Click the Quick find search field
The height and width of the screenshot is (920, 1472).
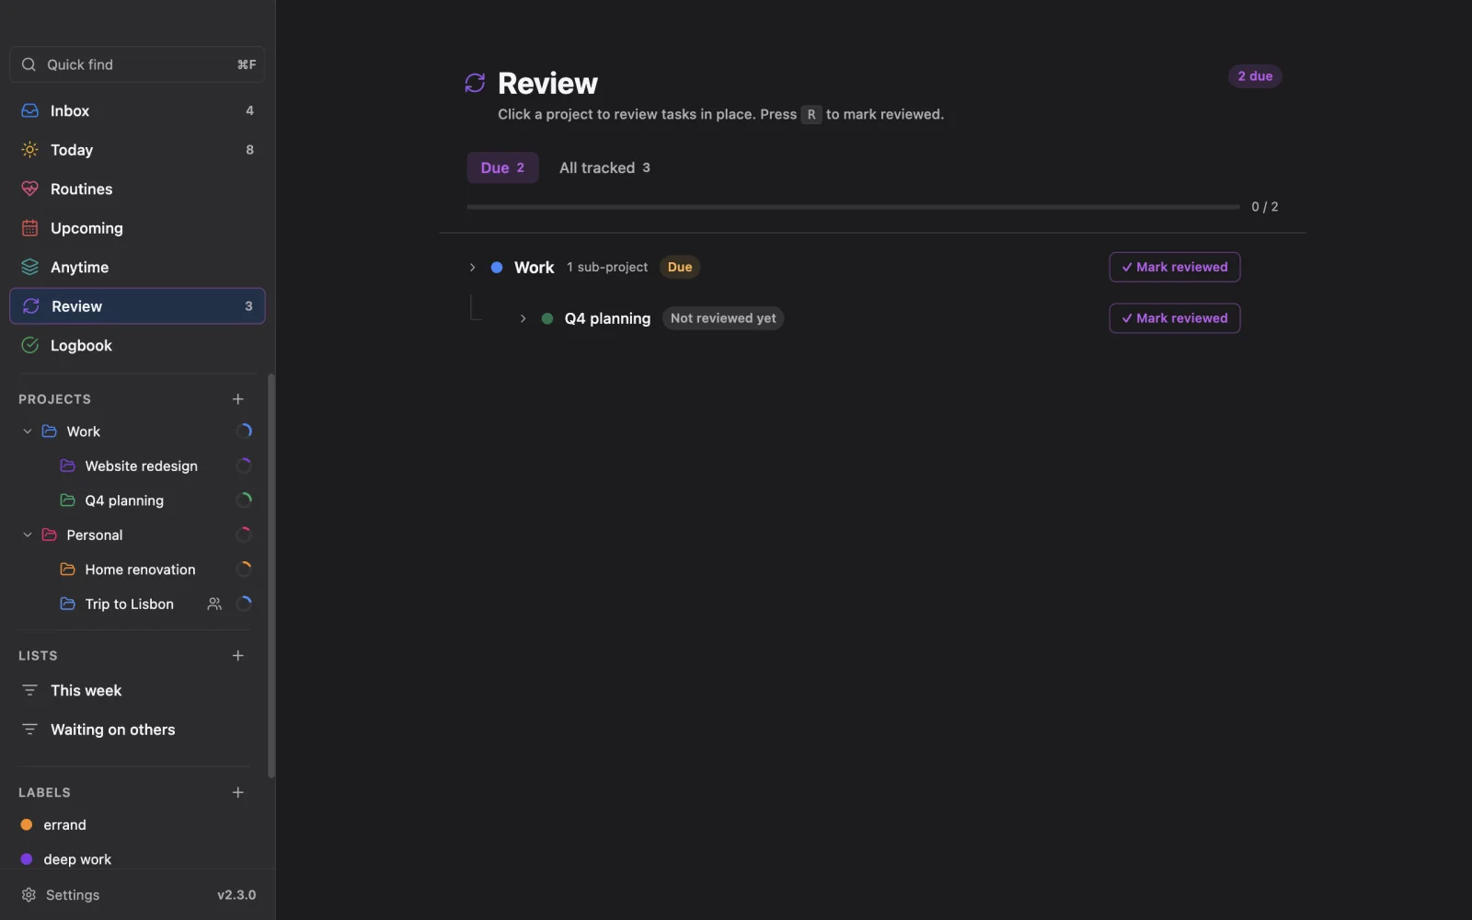(x=137, y=64)
